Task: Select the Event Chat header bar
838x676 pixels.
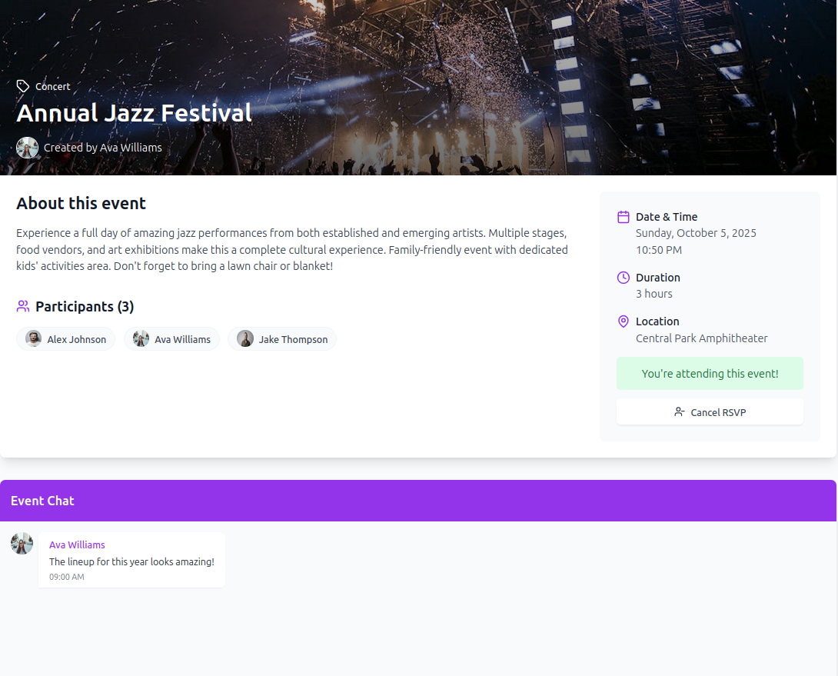Action: point(418,501)
